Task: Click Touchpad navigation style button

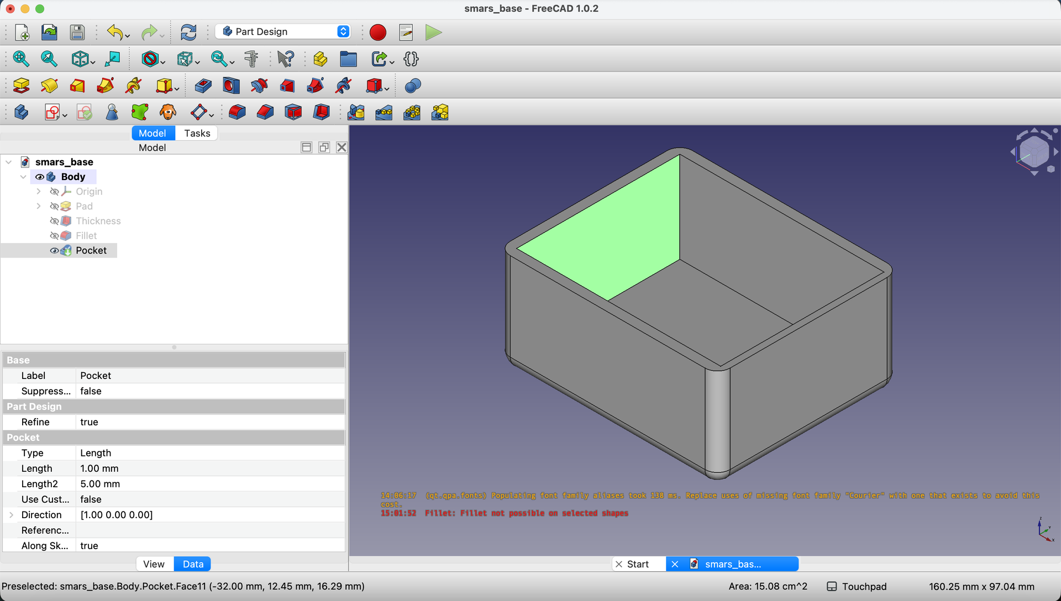Action: 857,587
